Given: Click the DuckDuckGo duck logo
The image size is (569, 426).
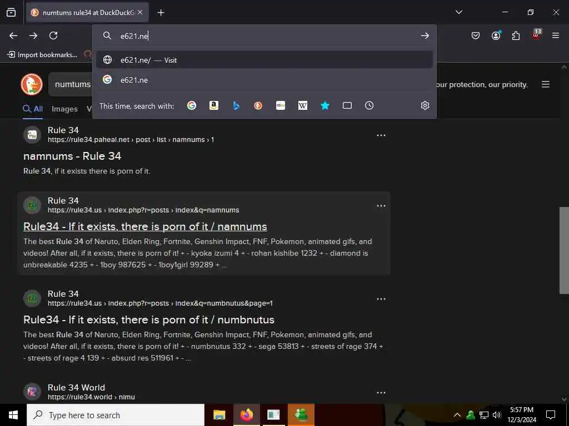Looking at the screenshot, I should pos(32,84).
